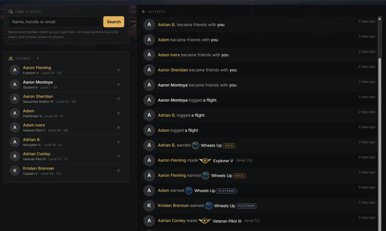This screenshot has width=386, height=231.
Task: Click the Search button
Action: 114,22
